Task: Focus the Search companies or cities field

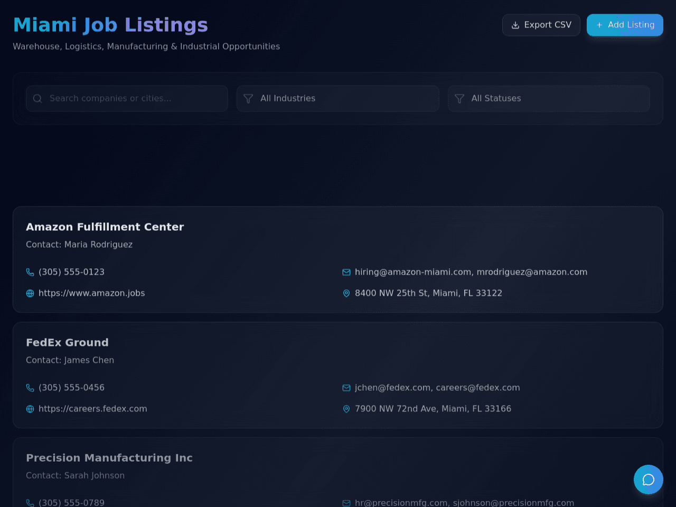Action: (127, 98)
